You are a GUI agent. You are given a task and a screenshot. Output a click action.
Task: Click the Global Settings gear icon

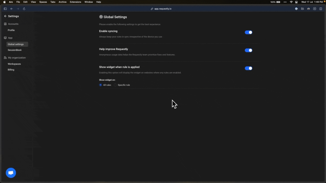[x=101, y=17]
